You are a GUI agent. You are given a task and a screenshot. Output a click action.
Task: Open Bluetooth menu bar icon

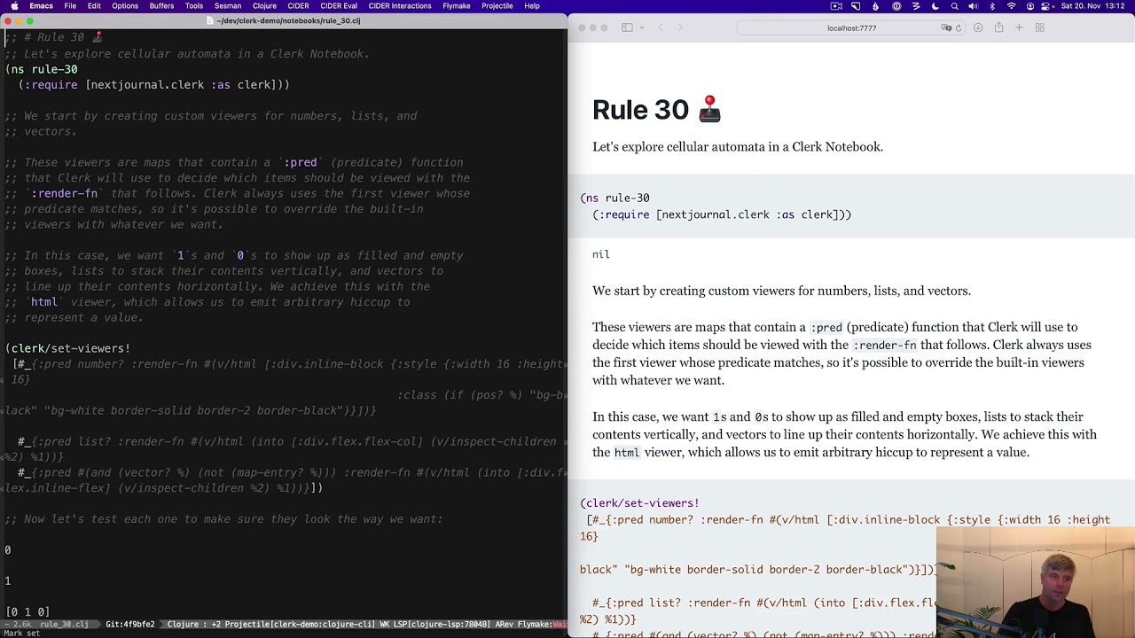[x=992, y=6]
